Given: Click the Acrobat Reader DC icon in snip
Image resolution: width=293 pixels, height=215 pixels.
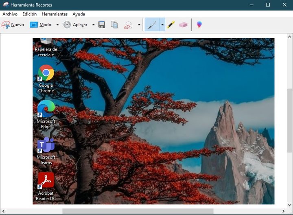Looking at the screenshot, I should (x=46, y=180).
